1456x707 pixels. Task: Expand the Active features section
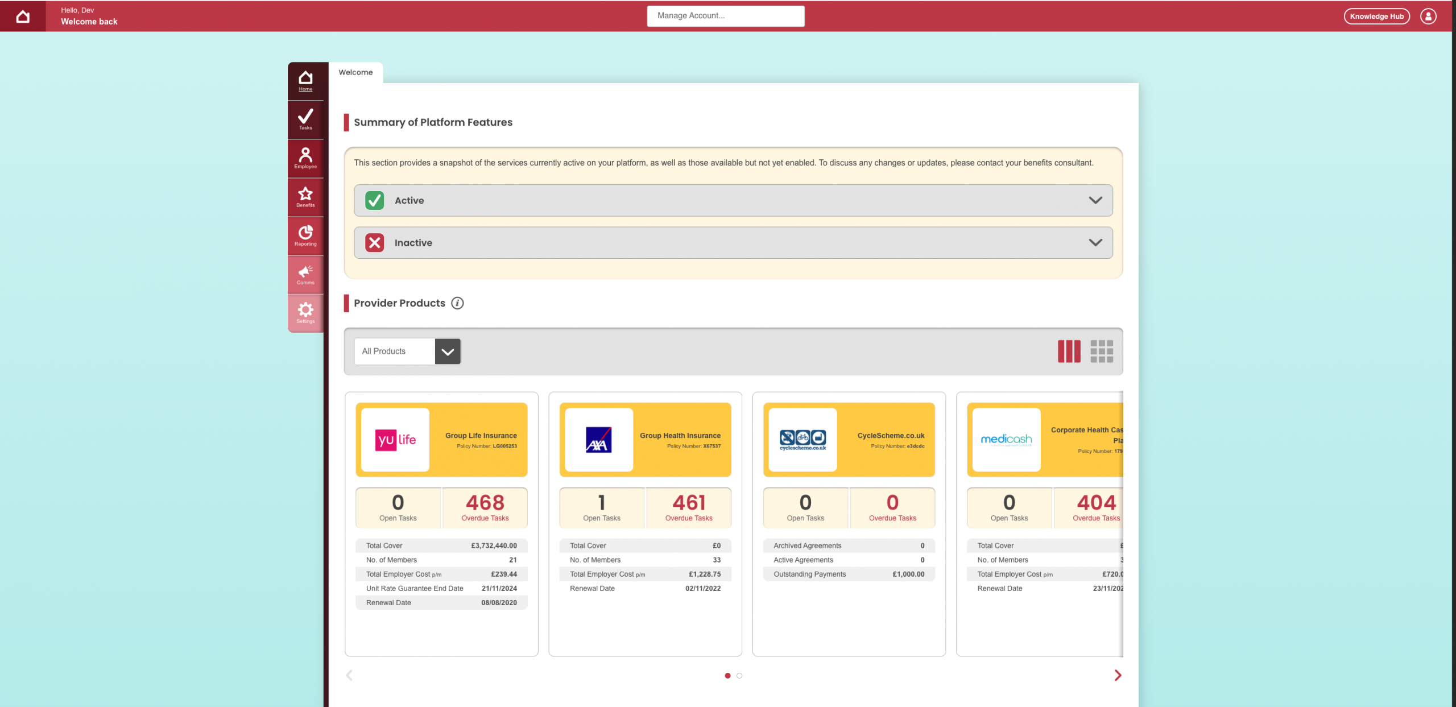(733, 200)
